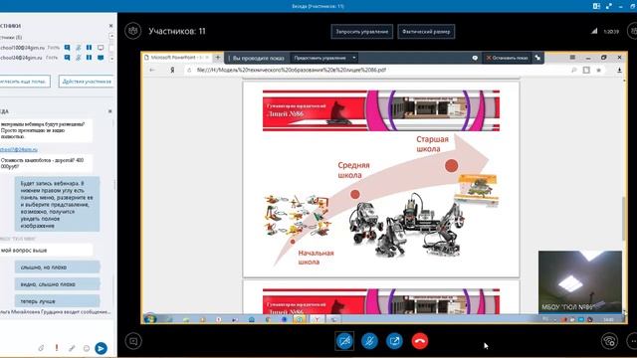The height and width of the screenshot is (358, 637).
Task: Send the chat message with blue arrow
Action: coord(101,348)
